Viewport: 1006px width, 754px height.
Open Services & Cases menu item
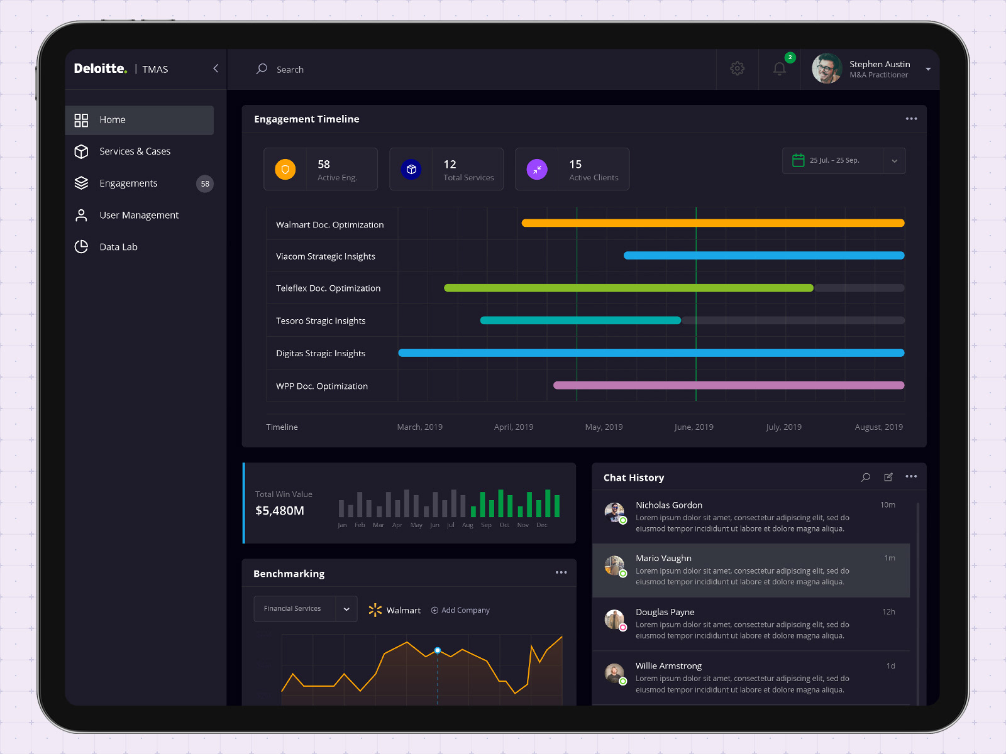pyautogui.click(x=140, y=151)
